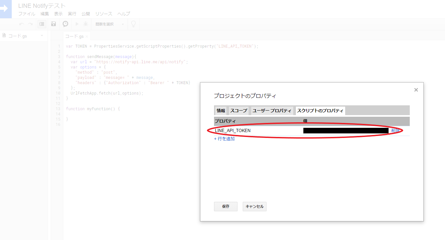Open the リソース menu
This screenshot has width=445, height=240.
104,14
